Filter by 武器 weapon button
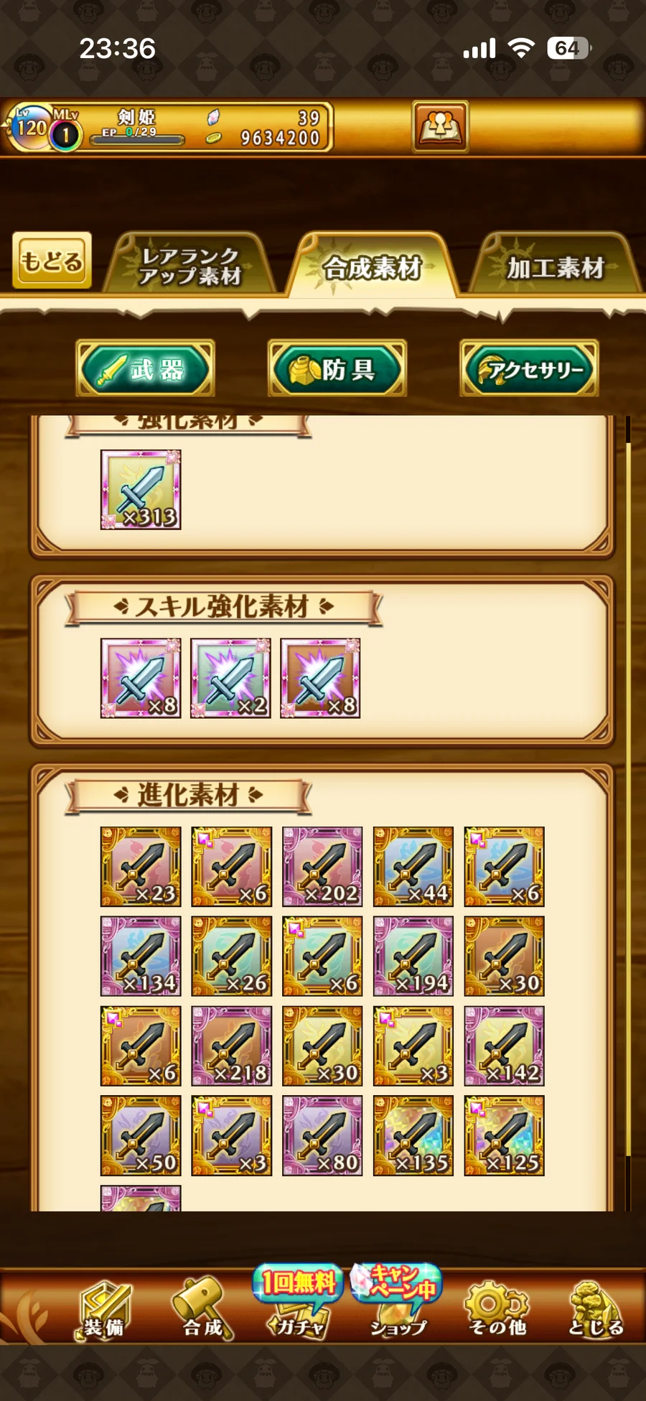 [x=145, y=368]
